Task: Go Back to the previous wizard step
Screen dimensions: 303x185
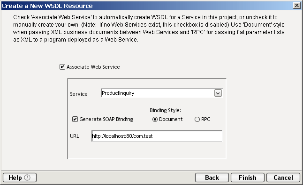Action: [212, 178]
